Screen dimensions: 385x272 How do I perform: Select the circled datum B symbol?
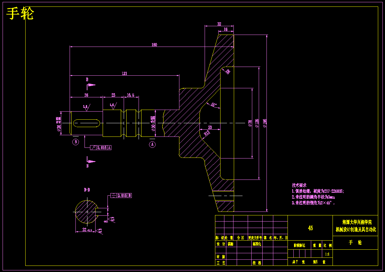76,142
